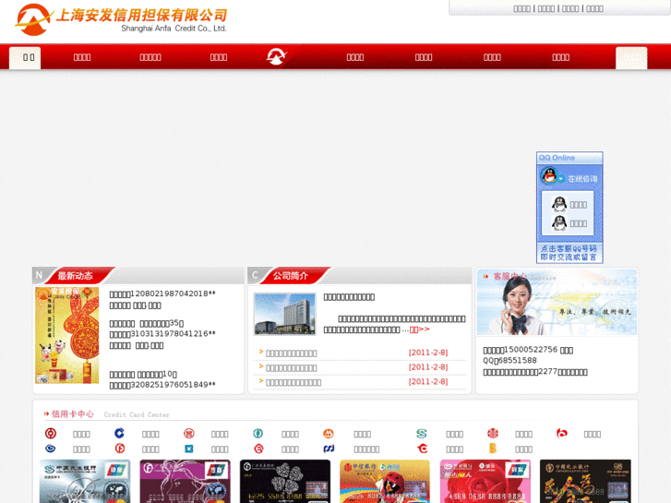Click the customer service woman banner

coord(557,302)
